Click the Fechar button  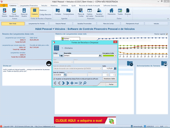point(111,84)
